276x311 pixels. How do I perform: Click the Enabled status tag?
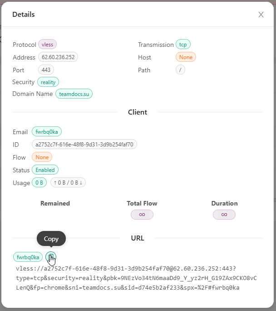coord(45,170)
